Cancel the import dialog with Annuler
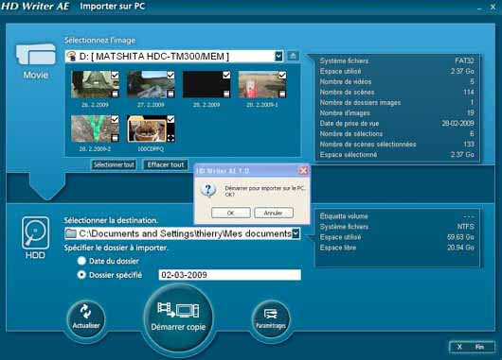Screen dimensions: 502x360 click(274, 213)
